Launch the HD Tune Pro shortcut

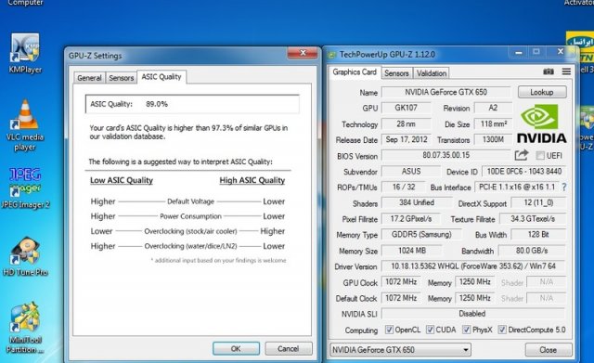(25, 256)
